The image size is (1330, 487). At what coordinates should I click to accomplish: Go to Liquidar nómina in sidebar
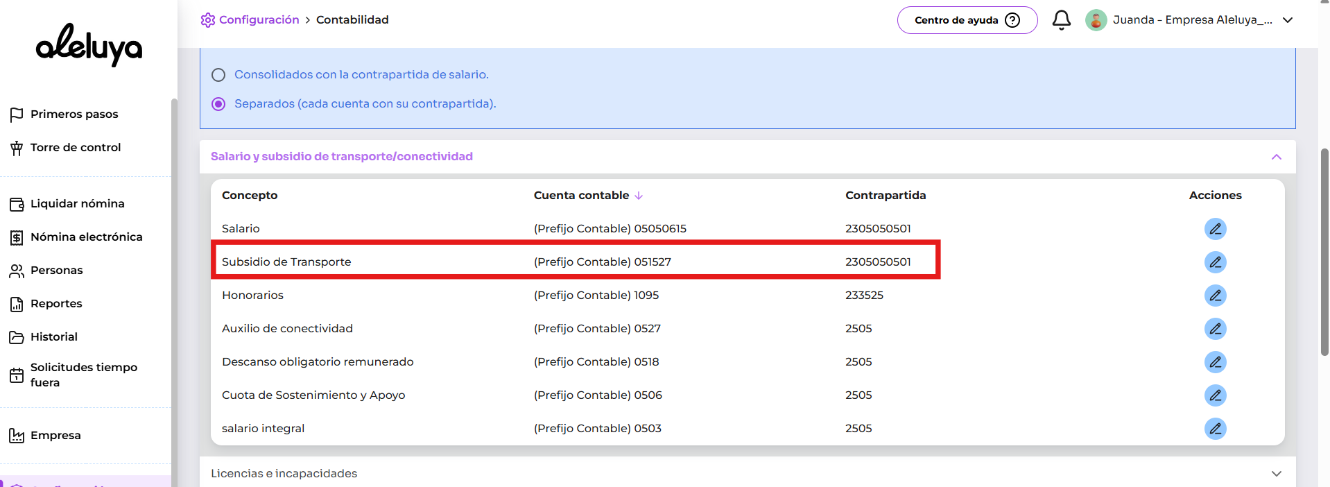tap(77, 204)
